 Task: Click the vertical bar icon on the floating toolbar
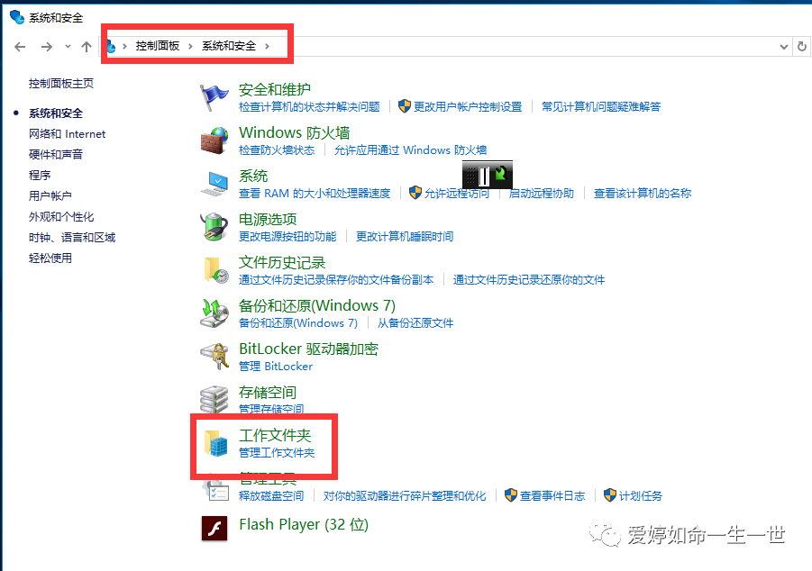coord(484,176)
